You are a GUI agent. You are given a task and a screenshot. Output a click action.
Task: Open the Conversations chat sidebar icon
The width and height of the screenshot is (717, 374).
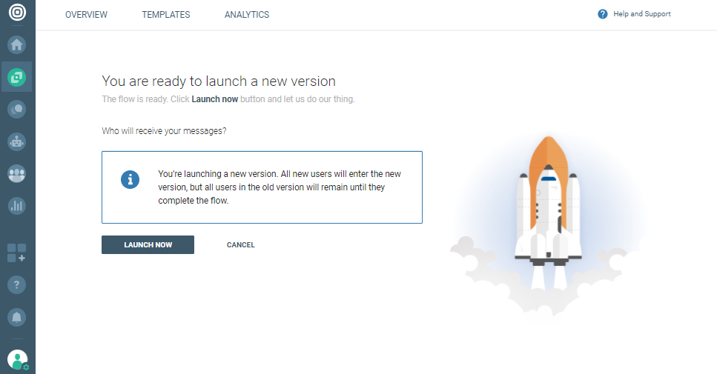tap(17, 110)
